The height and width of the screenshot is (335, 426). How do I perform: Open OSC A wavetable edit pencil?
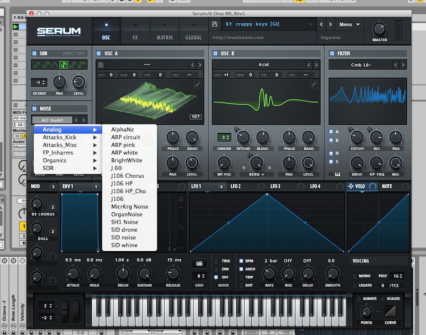click(198, 84)
